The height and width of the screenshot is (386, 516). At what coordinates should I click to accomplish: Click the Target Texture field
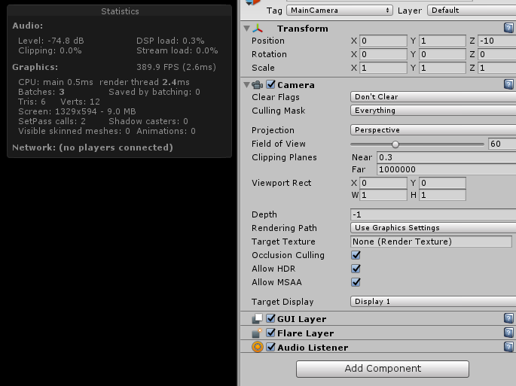click(x=431, y=242)
